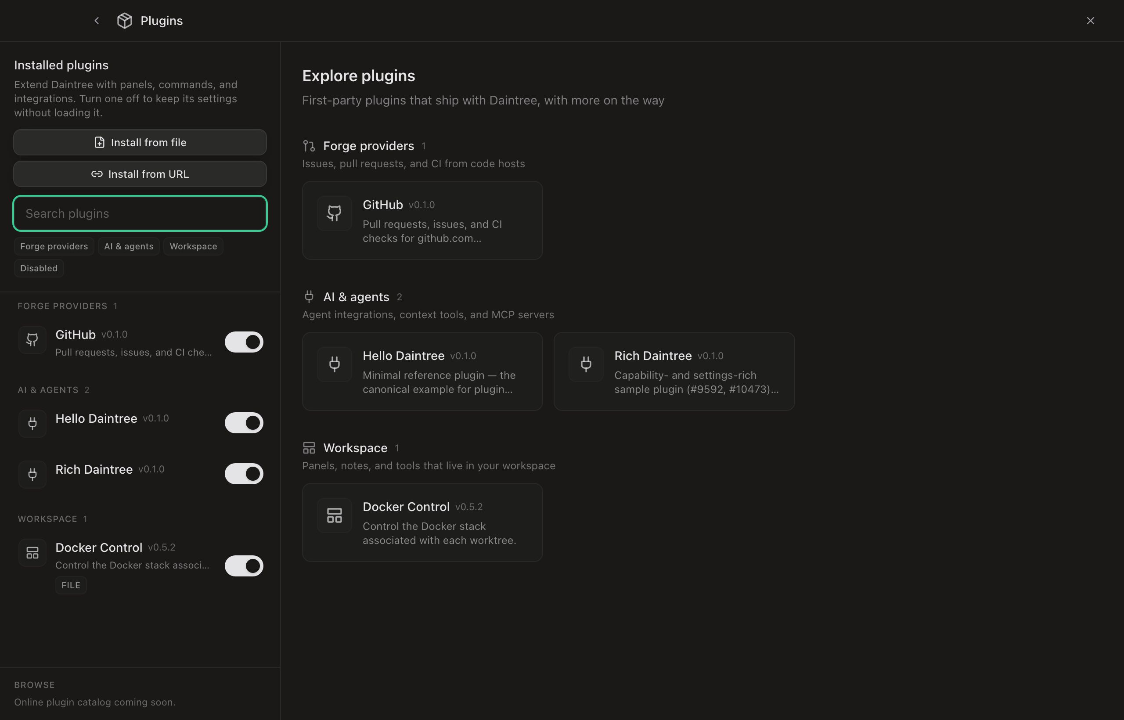Click Install from file button

click(x=140, y=142)
